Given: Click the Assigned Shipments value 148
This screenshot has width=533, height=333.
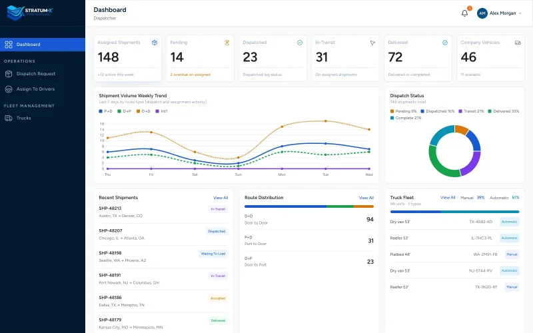Looking at the screenshot, I should click(x=109, y=57).
